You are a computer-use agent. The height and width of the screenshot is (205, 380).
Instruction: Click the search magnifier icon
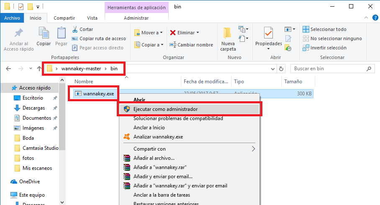pyautogui.click(x=369, y=69)
